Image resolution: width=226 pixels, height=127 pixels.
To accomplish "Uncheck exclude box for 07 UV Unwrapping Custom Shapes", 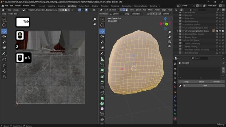I will pyautogui.click(x=217, y=31).
